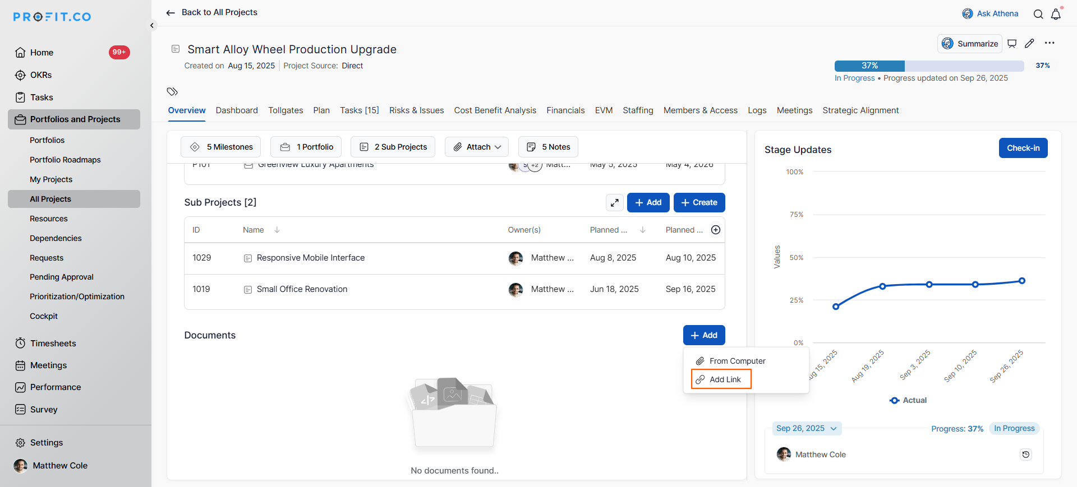The image size is (1077, 487).
Task: Open the Small Office Renovation sub project row
Action: [x=302, y=289]
